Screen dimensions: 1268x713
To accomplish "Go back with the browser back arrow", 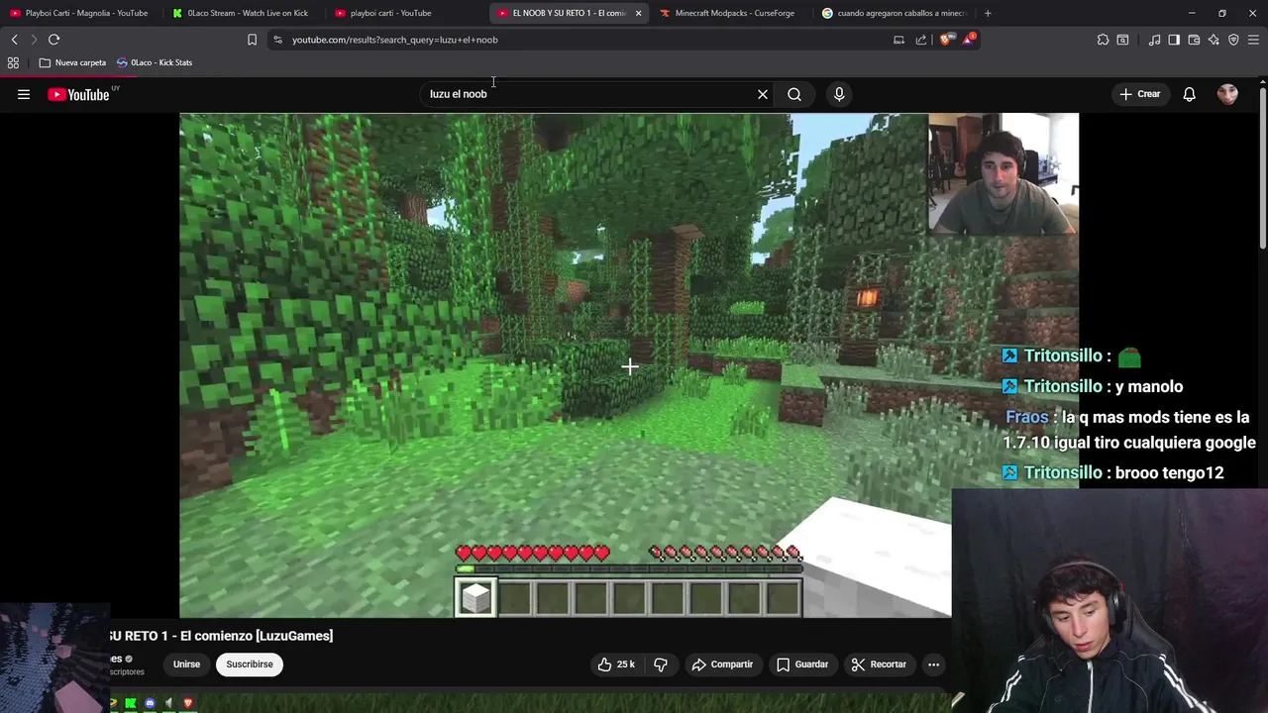I will 14,40.
